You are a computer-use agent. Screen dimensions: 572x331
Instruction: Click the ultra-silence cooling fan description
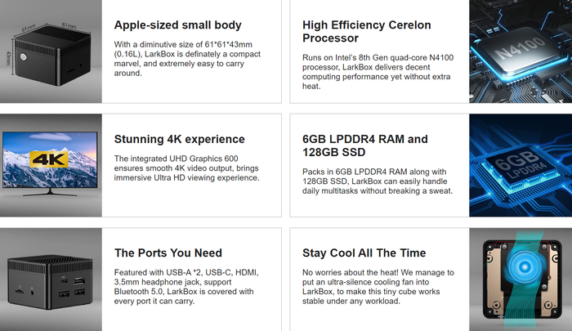[x=378, y=285]
